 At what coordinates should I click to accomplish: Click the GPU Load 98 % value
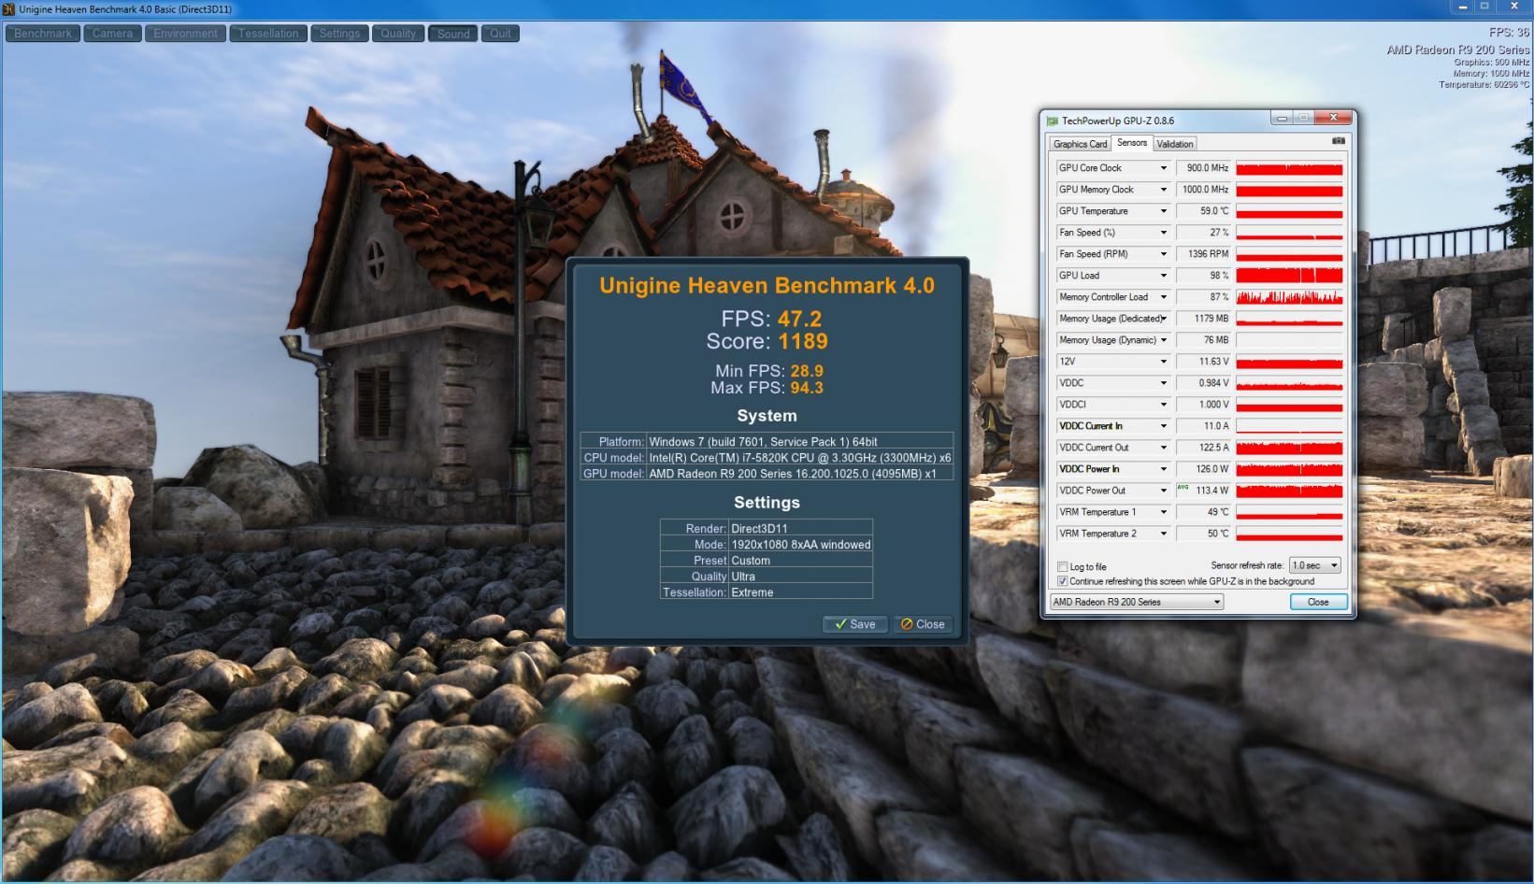click(x=1204, y=276)
